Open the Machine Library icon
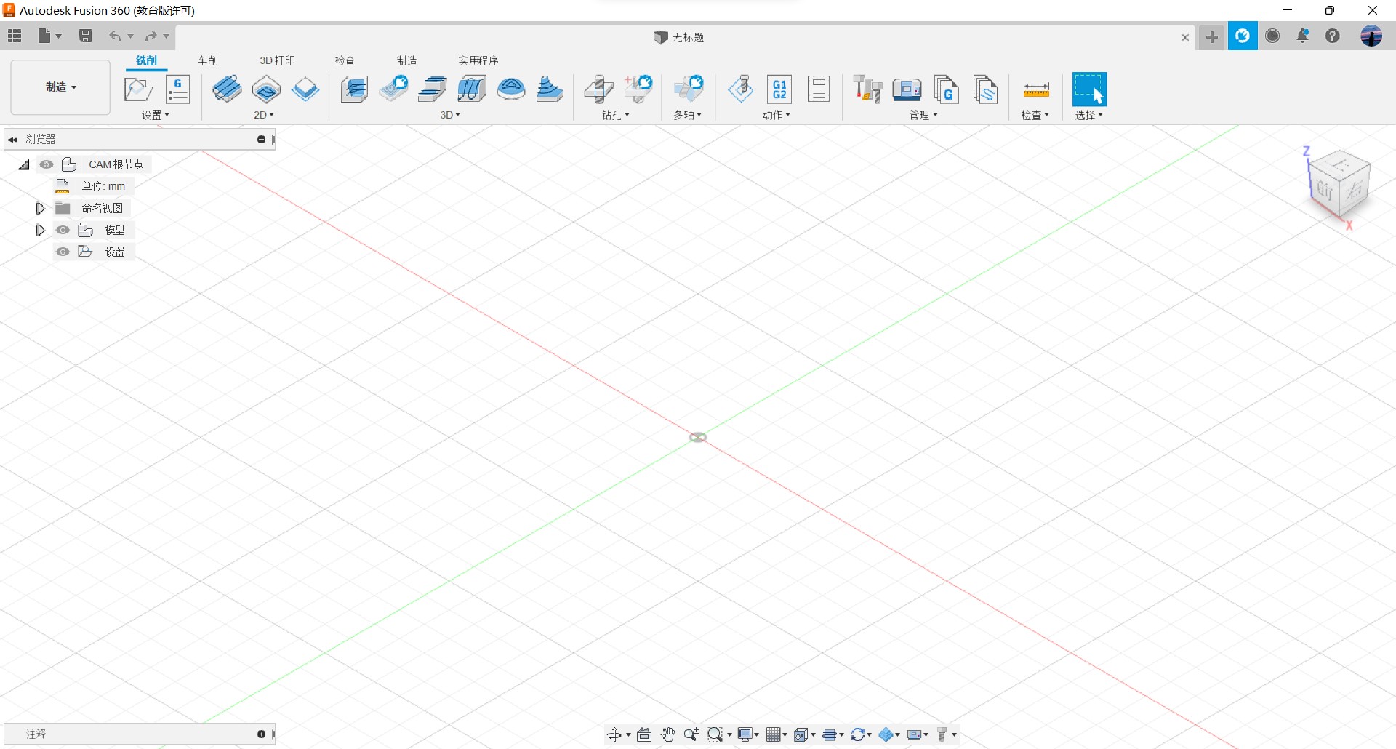Viewport: 1396px width, 749px height. [x=907, y=89]
